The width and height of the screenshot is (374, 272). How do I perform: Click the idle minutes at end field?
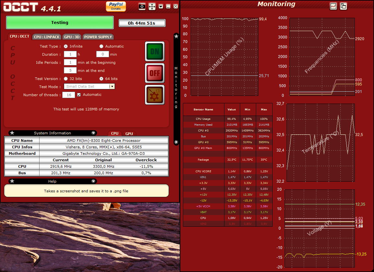pyautogui.click(x=70, y=70)
